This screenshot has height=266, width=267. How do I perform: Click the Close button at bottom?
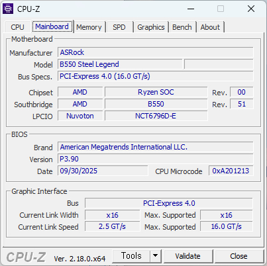click(x=239, y=256)
